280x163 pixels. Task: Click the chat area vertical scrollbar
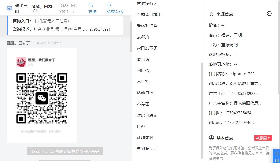(131, 37)
